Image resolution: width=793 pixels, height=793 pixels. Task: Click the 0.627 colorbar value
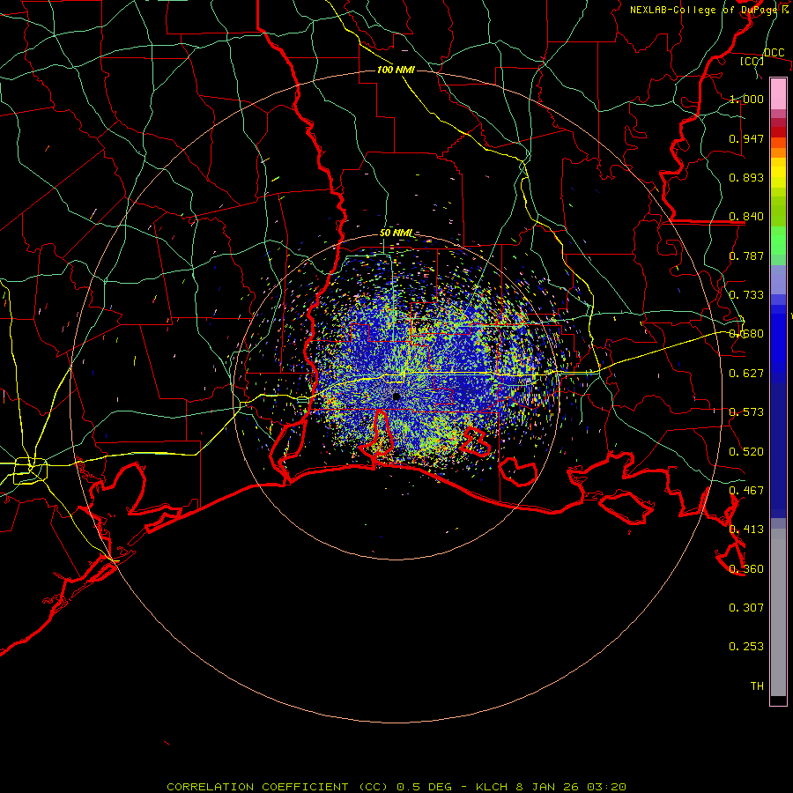point(746,374)
